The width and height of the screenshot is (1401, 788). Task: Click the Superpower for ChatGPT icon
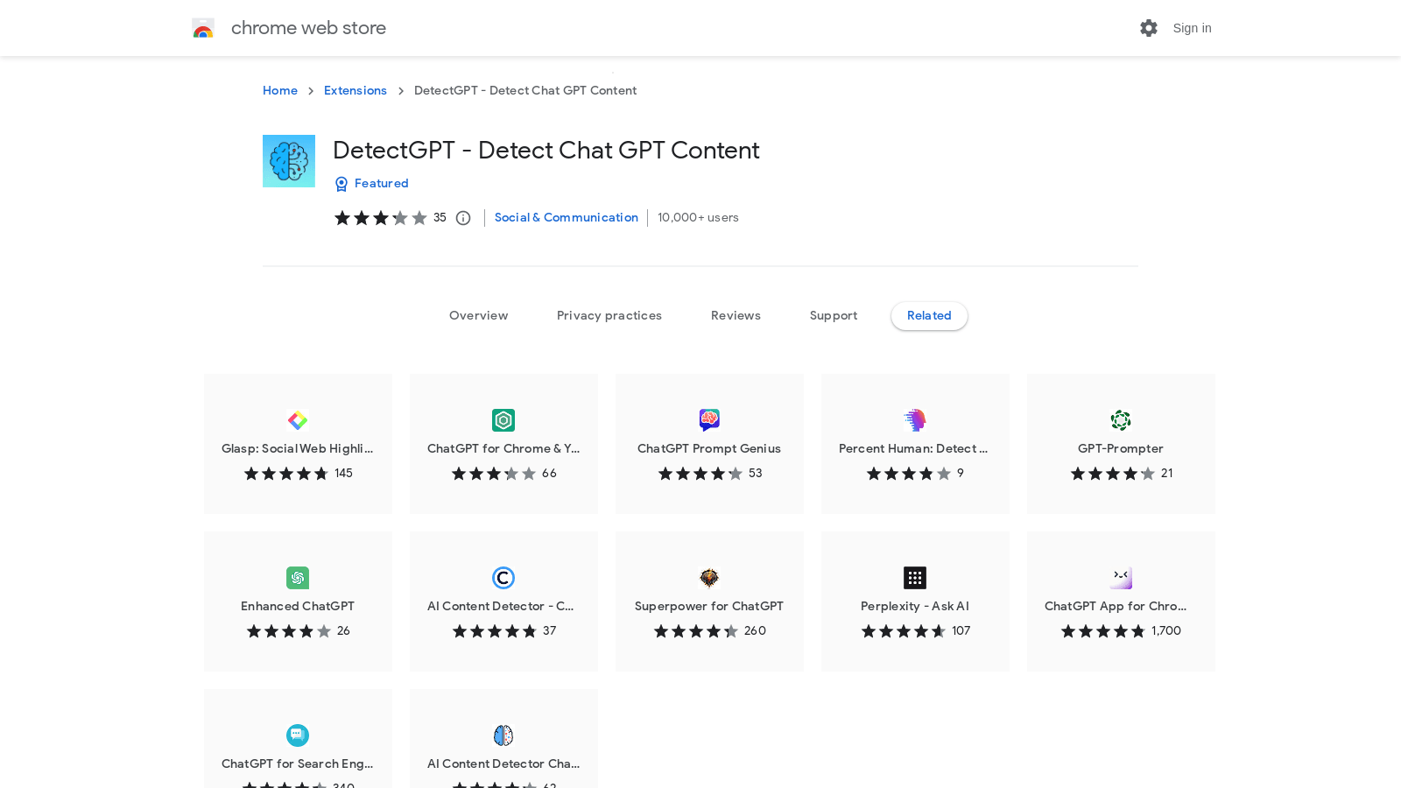[709, 578]
